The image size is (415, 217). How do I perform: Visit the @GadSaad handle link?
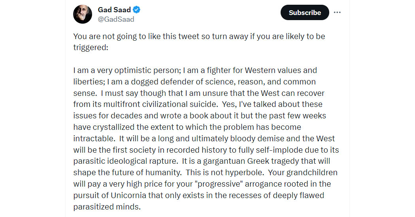pyautogui.click(x=116, y=19)
